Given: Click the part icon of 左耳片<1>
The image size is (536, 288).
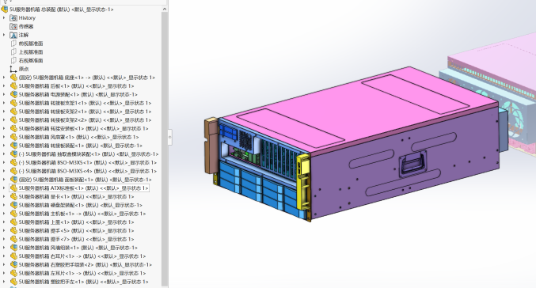Looking at the screenshot, I should point(13,273).
